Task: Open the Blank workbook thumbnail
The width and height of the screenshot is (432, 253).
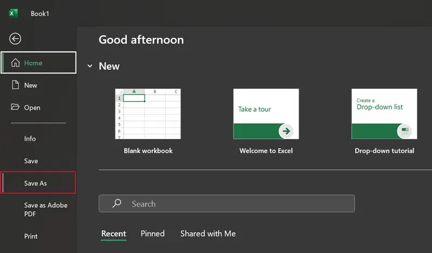Action: point(148,114)
